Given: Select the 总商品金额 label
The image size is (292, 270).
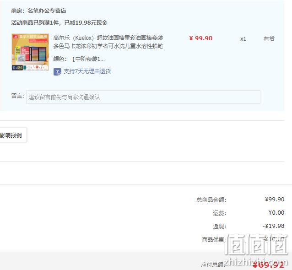Looking at the screenshot, I should [211, 200].
